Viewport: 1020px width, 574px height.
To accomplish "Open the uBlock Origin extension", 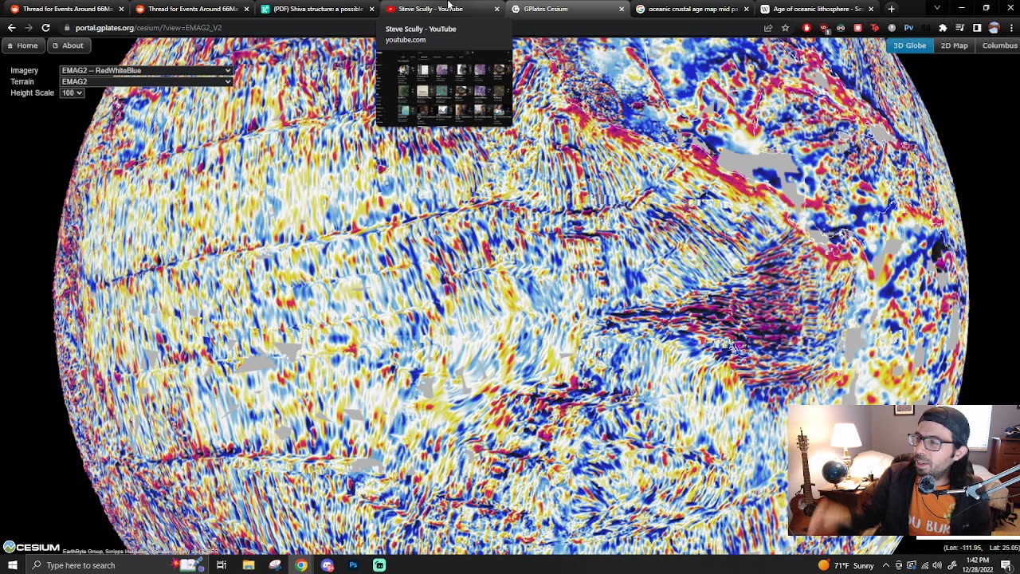I will click(824, 28).
